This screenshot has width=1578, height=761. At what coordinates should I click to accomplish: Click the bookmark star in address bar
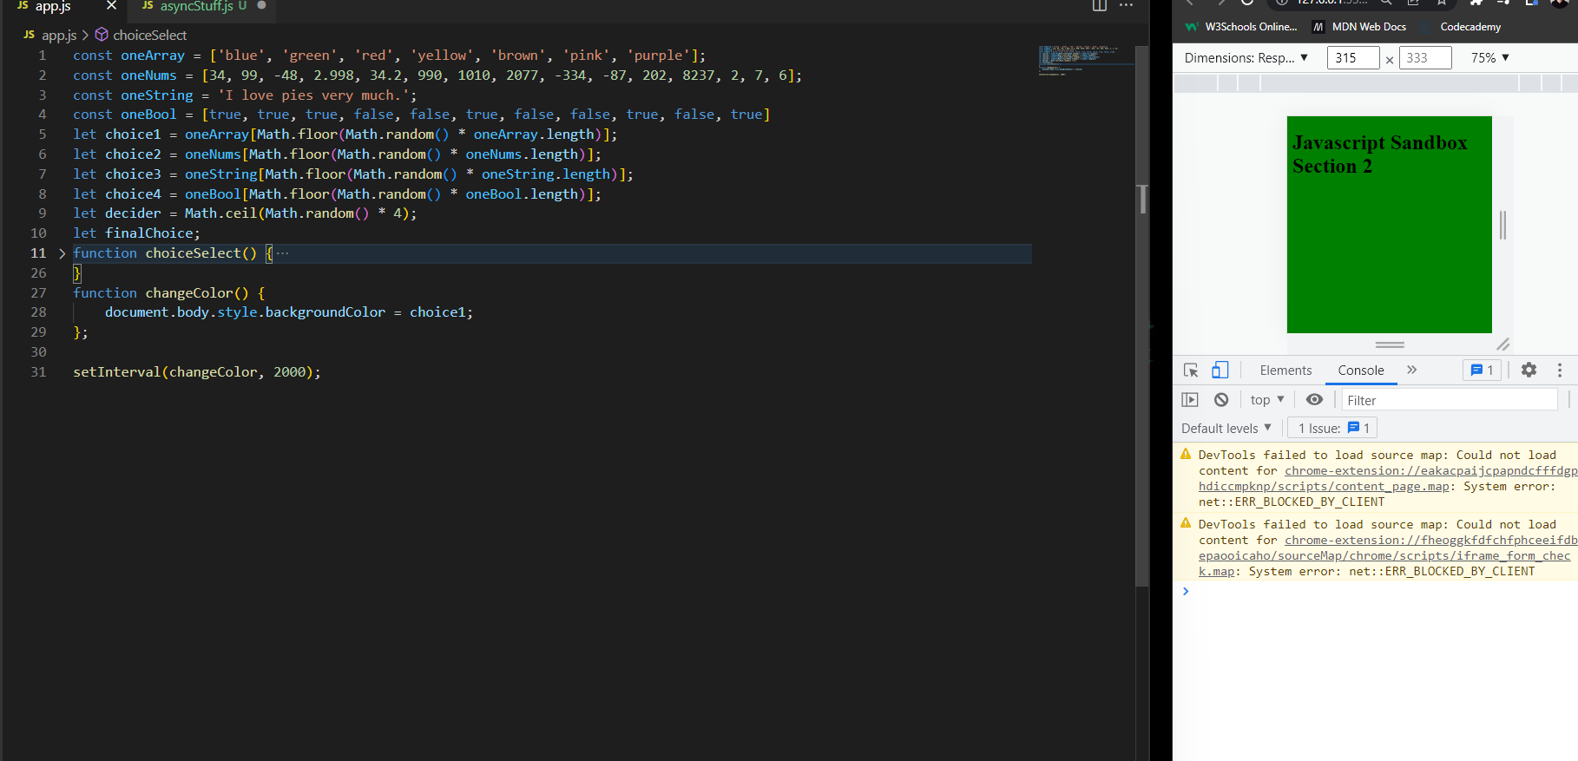pyautogui.click(x=1441, y=3)
